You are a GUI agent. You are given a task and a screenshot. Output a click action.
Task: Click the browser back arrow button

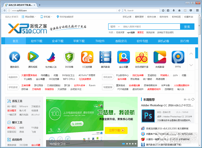(x=5, y=10)
